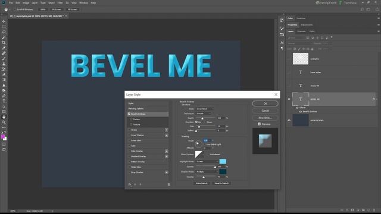This screenshot has width=381, height=214.
Task: Click OK in the Layer Style dialog
Action: click(x=265, y=103)
